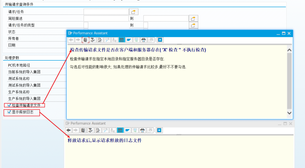Click binoculars find icon in lower assistant toolbar

[150, 130]
